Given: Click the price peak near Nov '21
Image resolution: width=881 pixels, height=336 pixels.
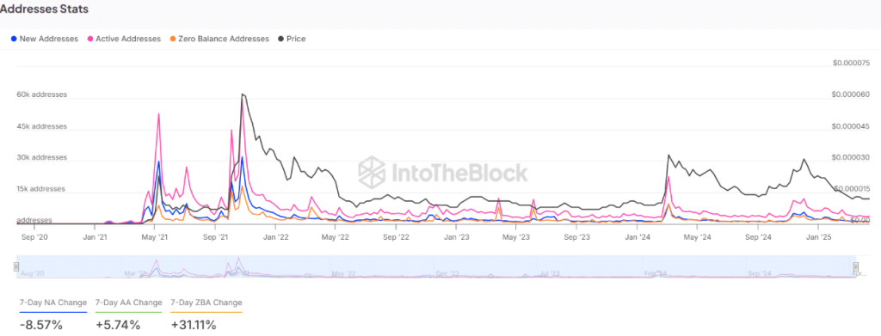Looking at the screenshot, I should coord(243,95).
